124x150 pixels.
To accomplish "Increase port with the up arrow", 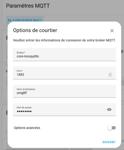I will click(110, 74).
